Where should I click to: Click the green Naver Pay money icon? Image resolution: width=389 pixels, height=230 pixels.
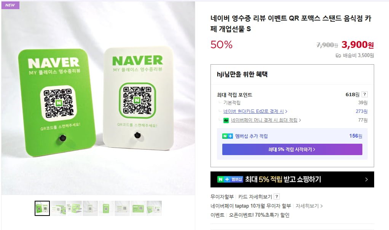[226, 121]
